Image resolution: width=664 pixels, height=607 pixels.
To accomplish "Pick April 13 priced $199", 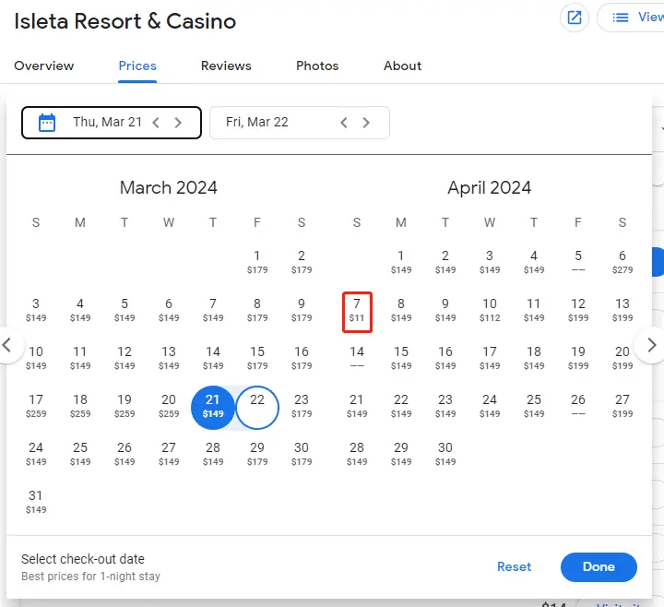I will tap(622, 310).
